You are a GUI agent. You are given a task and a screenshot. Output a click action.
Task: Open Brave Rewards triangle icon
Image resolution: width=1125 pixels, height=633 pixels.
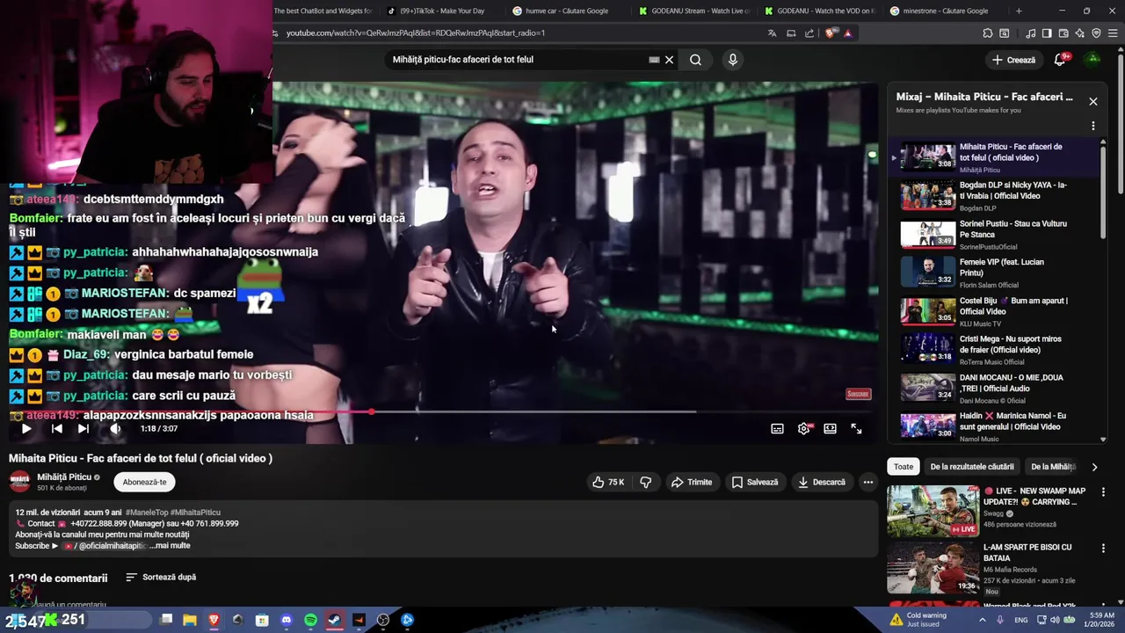click(x=847, y=33)
